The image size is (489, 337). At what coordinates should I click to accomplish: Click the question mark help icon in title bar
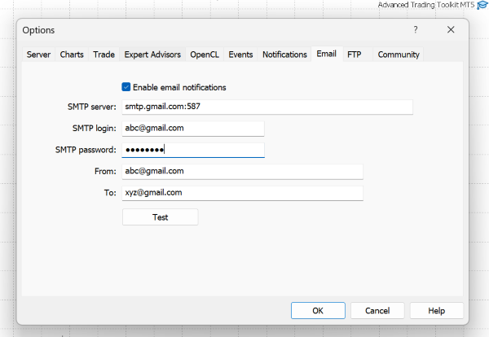[415, 30]
